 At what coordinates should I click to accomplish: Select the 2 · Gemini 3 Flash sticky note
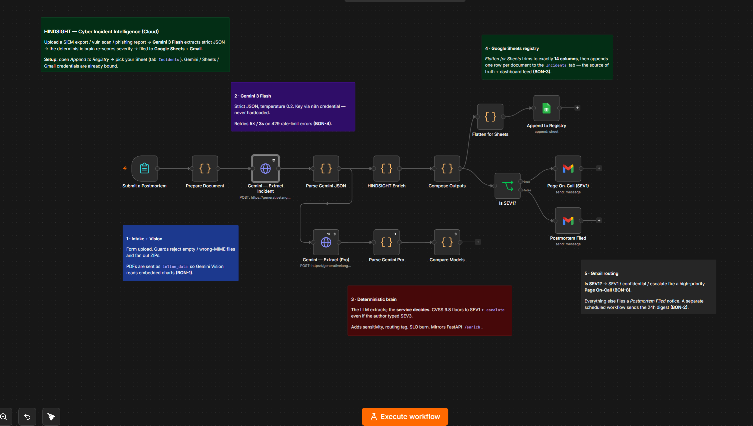point(293,107)
